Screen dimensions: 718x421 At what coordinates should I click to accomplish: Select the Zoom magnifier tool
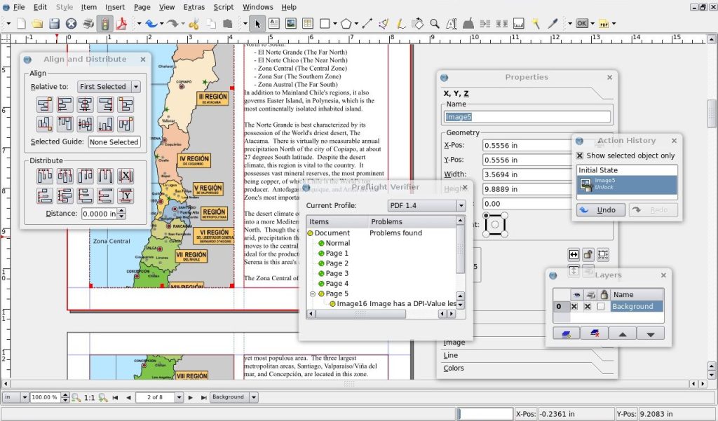click(x=435, y=23)
